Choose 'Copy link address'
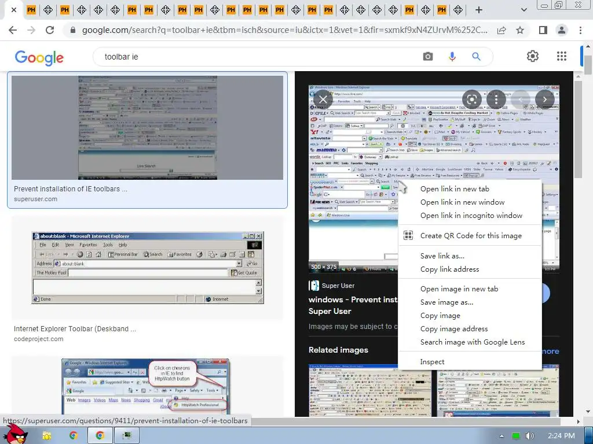The width and height of the screenshot is (593, 444). click(470, 269)
